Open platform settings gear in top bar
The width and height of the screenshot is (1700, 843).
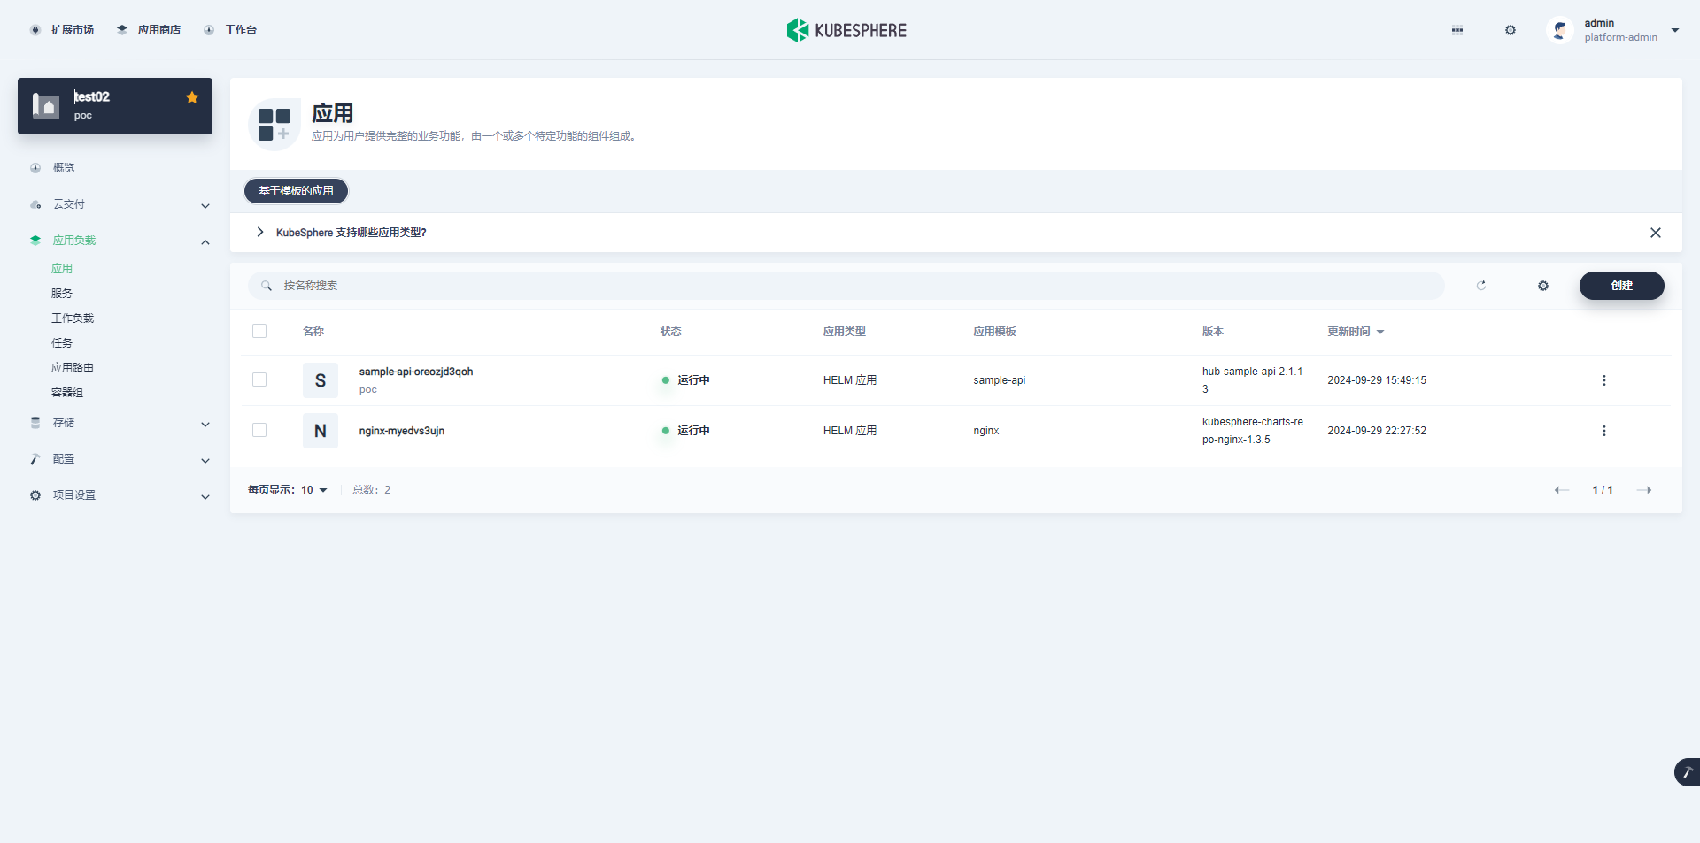point(1511,30)
